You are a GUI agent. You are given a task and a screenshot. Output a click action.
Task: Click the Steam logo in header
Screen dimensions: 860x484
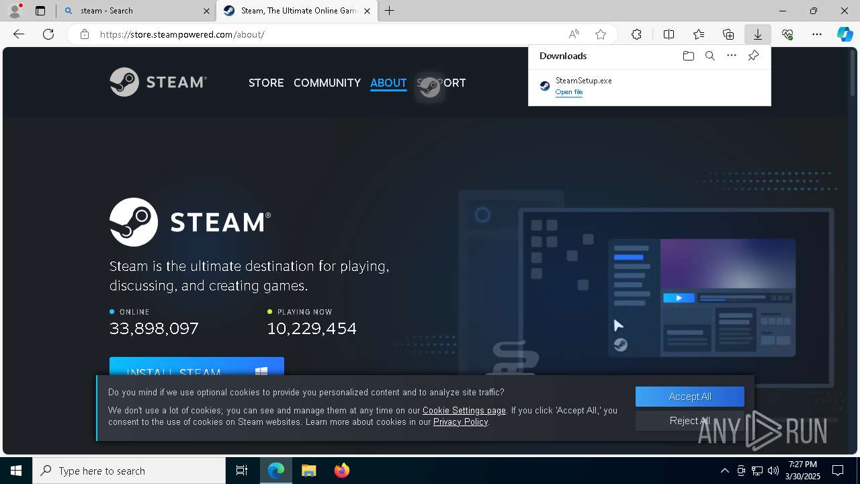pos(158,82)
